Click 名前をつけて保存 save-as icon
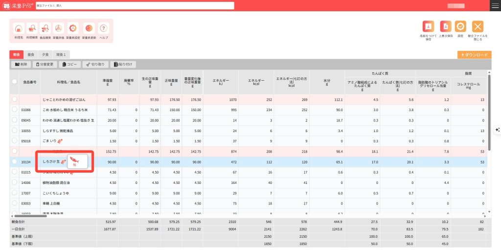Image resolution: width=501 pixels, height=250 pixels. [x=428, y=27]
